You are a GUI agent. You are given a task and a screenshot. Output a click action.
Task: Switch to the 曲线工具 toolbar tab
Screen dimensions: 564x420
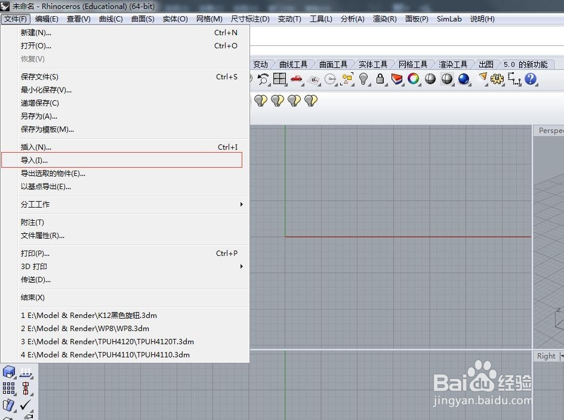[x=294, y=64]
